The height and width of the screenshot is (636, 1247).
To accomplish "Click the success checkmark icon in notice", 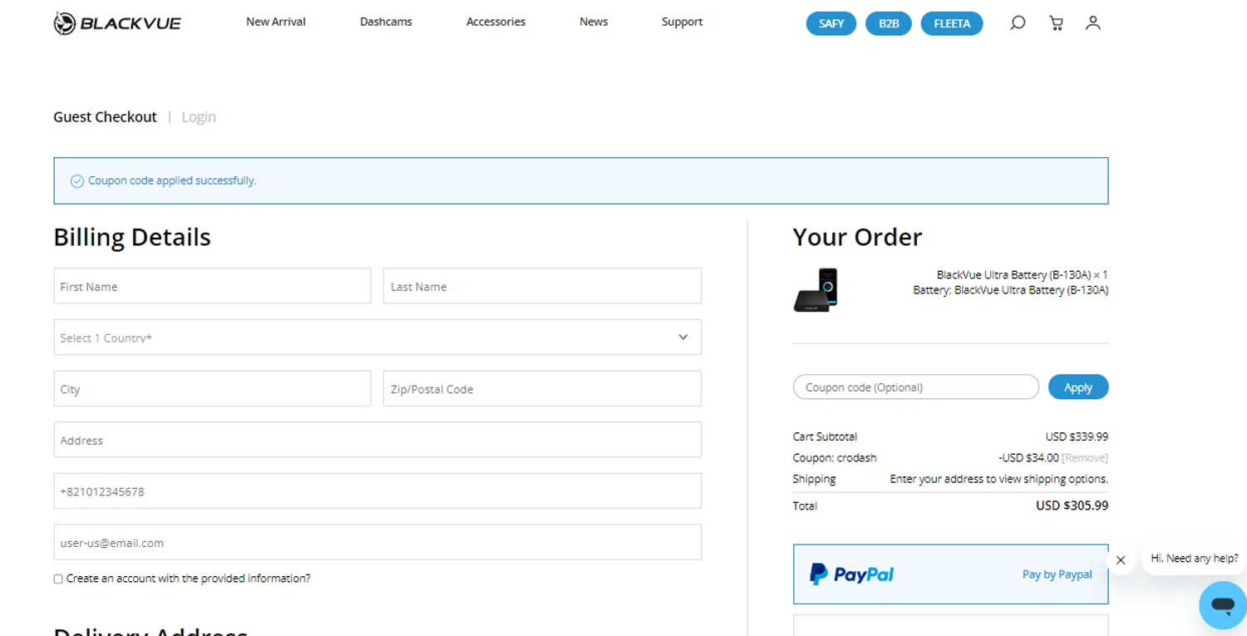I will (x=76, y=181).
